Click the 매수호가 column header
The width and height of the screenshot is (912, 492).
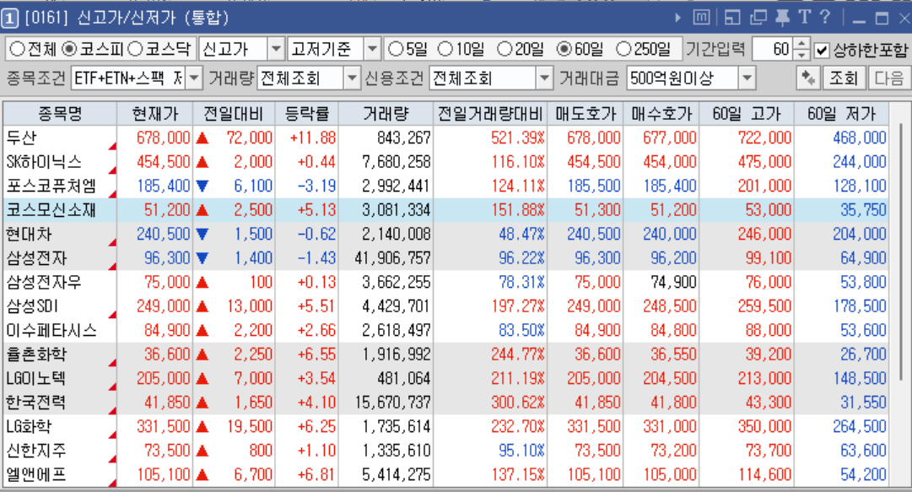(661, 113)
